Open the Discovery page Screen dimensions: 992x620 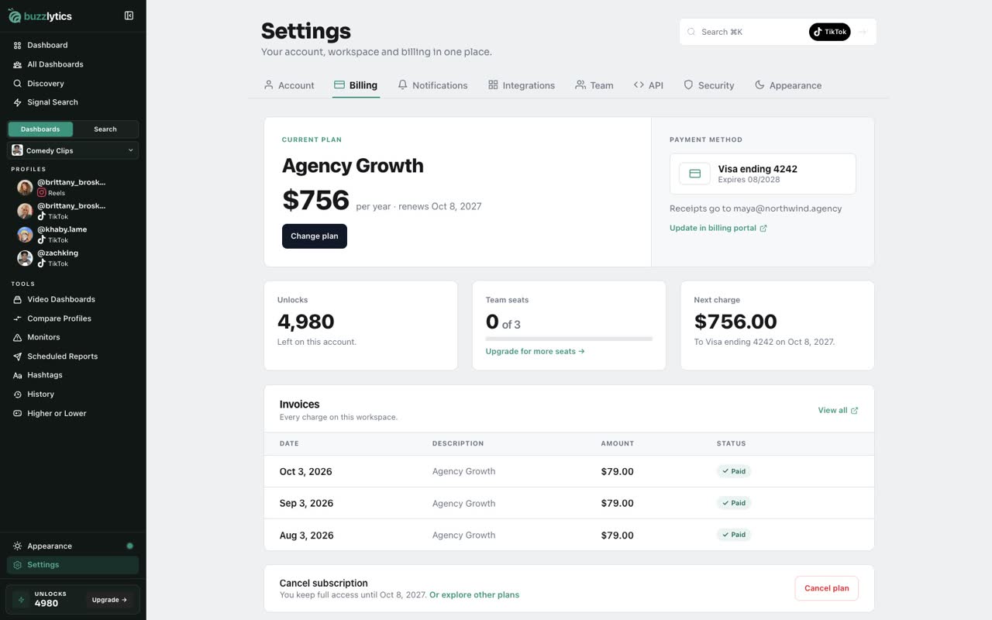coord(73,83)
